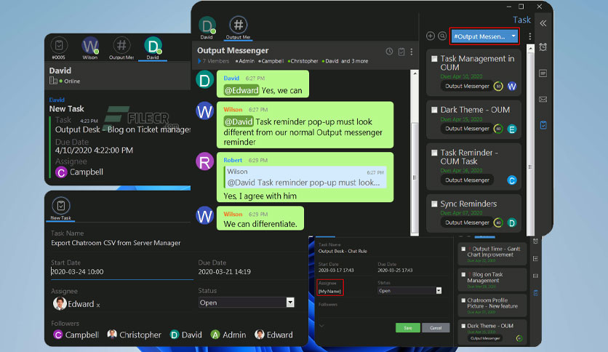Click Robert's R avatar in the chat
Viewport: 608px width, 352px height.
point(204,161)
